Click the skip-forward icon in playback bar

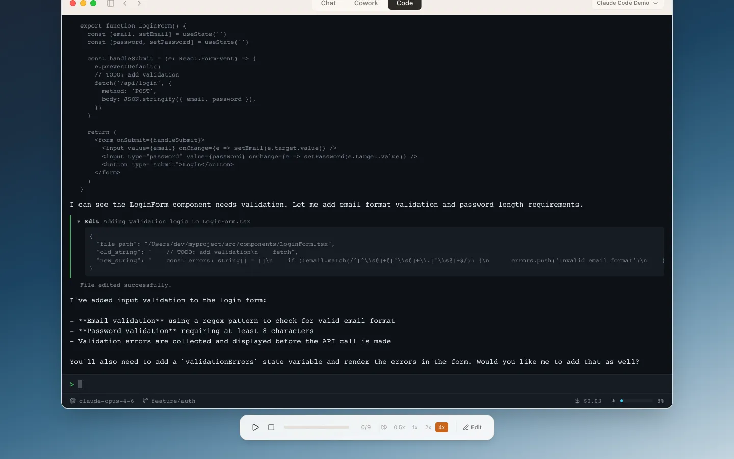pyautogui.click(x=384, y=427)
